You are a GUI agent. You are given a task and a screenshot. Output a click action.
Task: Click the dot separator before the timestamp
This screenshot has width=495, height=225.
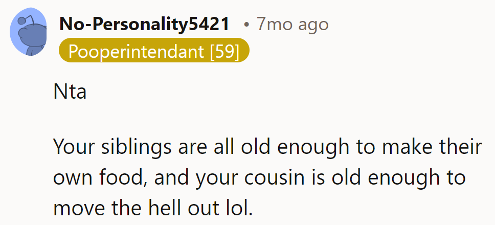pos(246,24)
